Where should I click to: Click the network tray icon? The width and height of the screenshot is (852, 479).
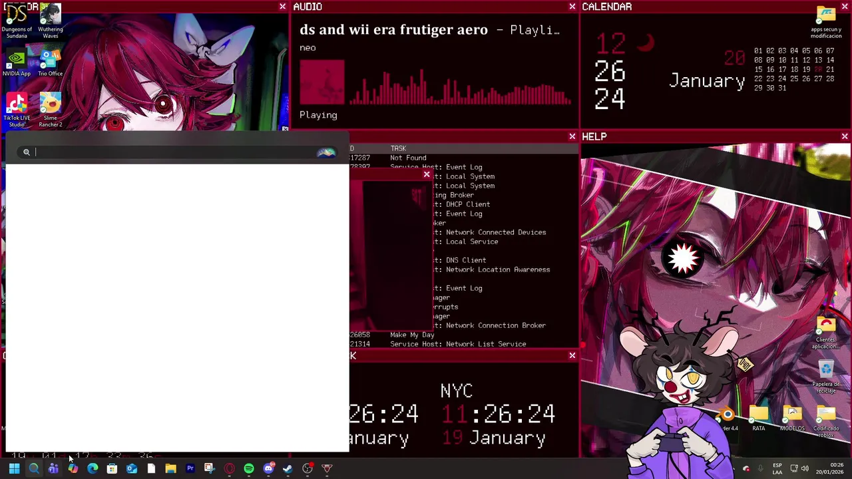point(793,469)
